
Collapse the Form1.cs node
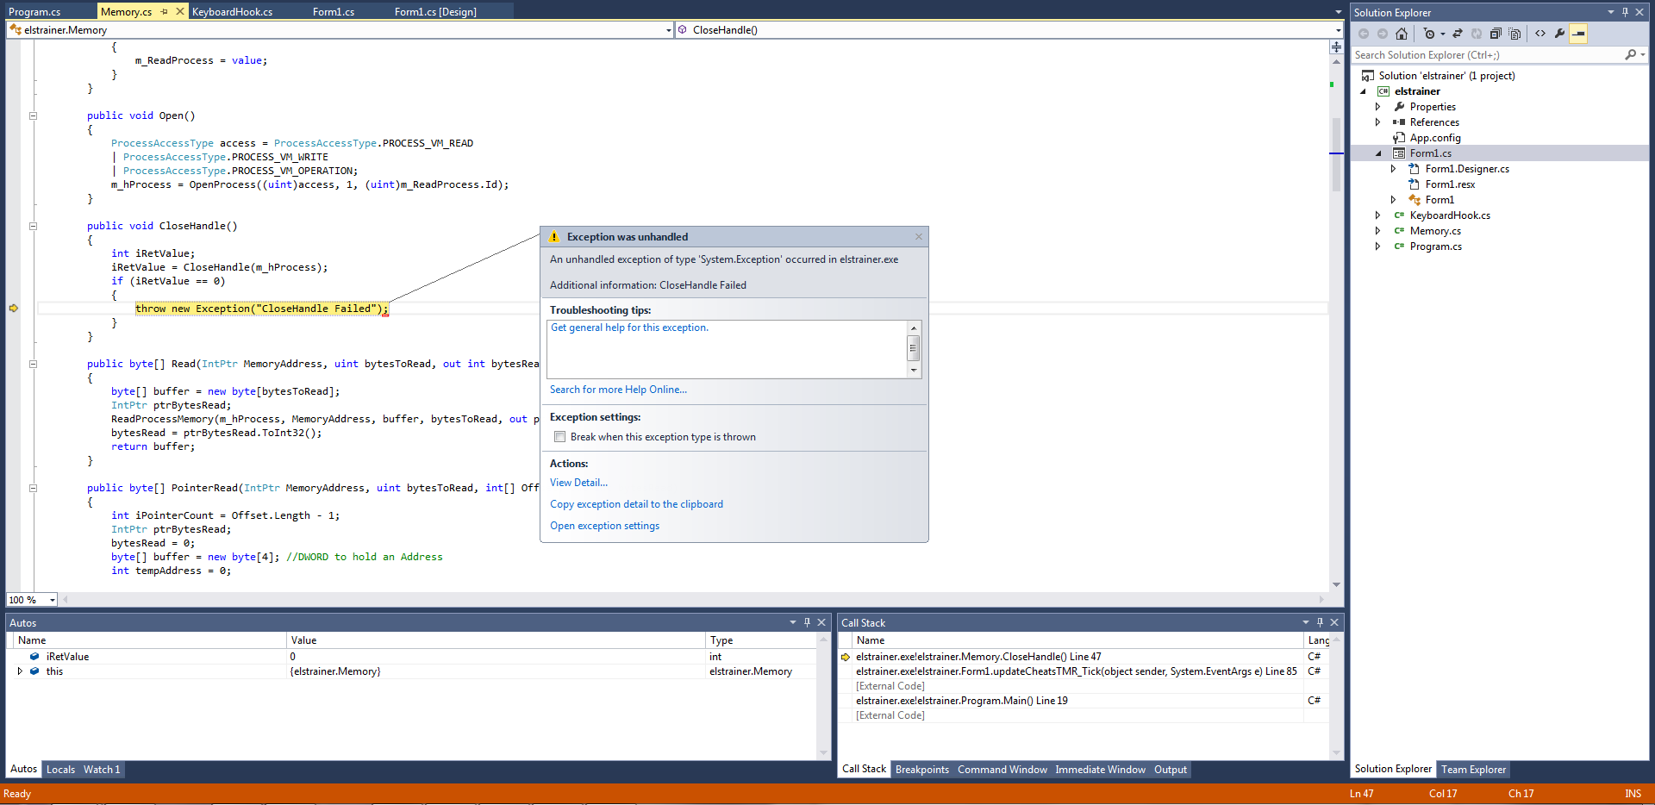[x=1377, y=153]
